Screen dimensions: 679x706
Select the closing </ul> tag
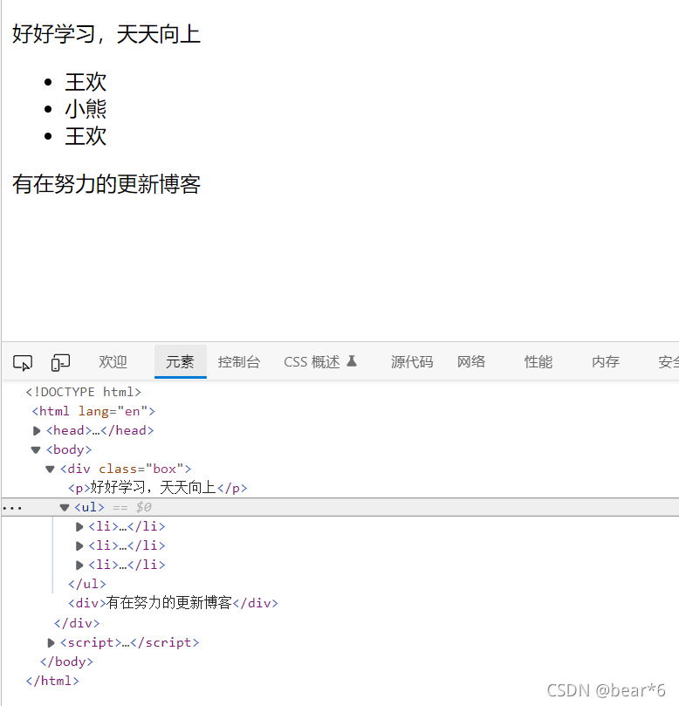coord(87,584)
